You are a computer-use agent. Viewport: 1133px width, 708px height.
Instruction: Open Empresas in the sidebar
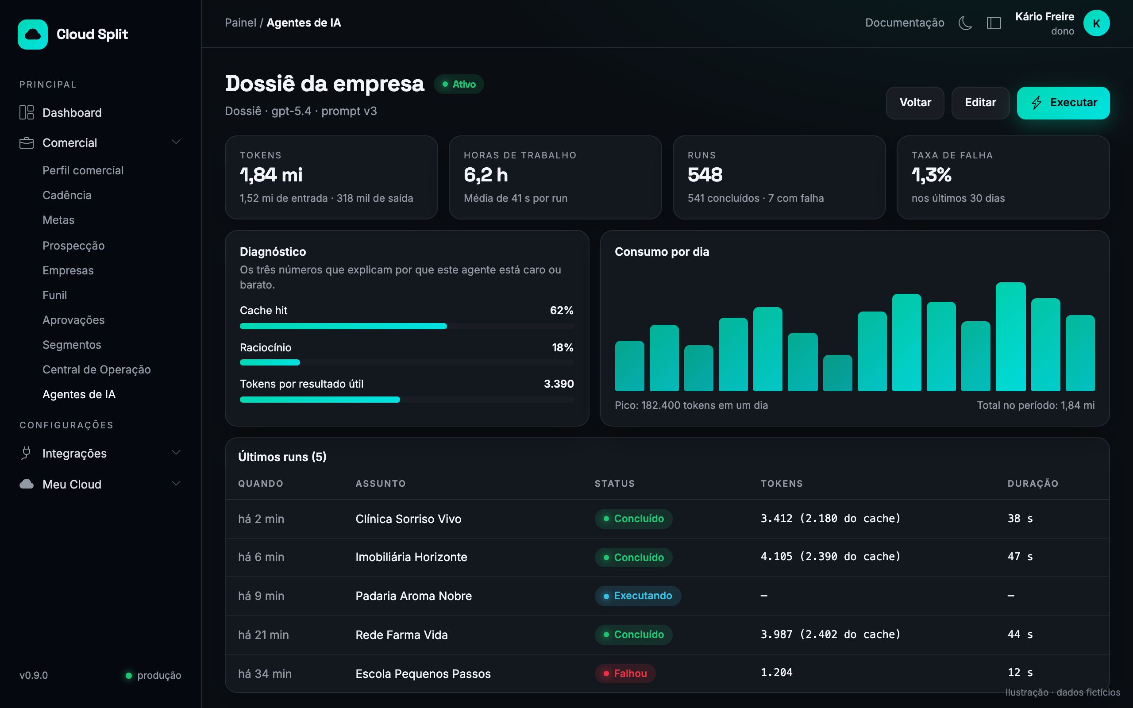point(68,270)
